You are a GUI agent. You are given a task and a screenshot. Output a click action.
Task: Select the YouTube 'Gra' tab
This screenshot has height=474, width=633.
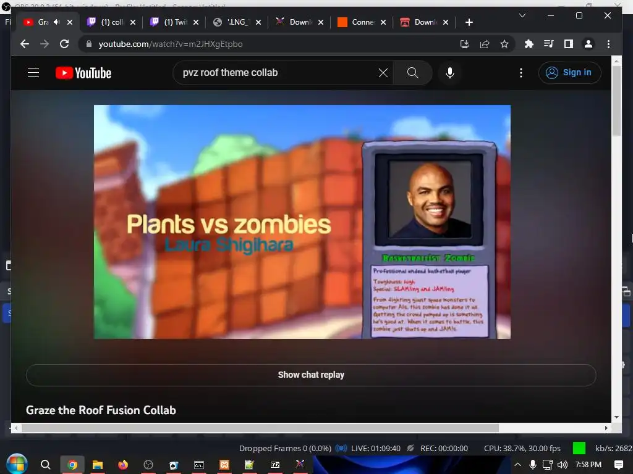point(43,22)
